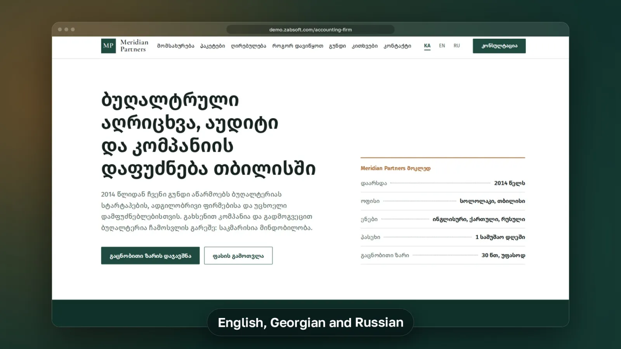Click the დაარსდა row label
Viewport: 621px width, 349px height.
tap(374, 183)
